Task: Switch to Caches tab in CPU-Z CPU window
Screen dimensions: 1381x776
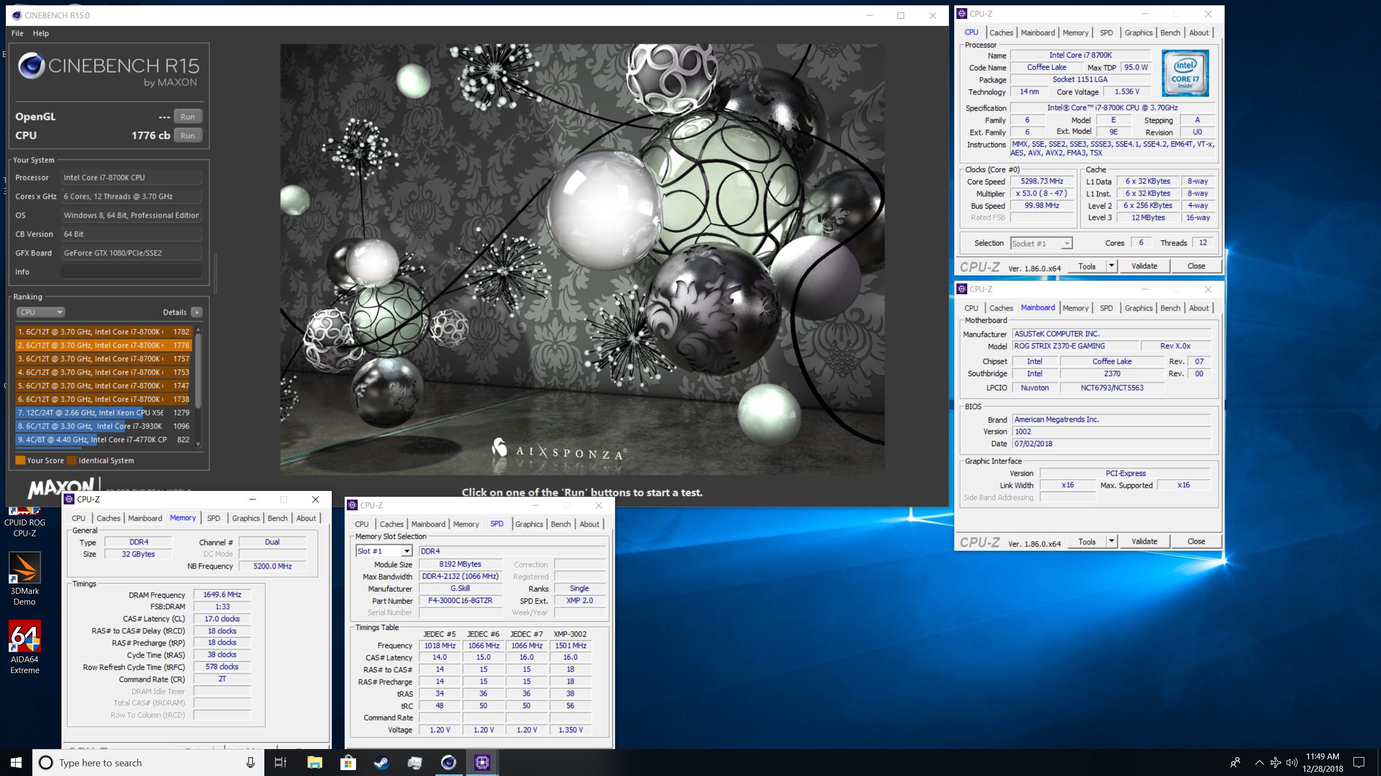Action: [1001, 32]
